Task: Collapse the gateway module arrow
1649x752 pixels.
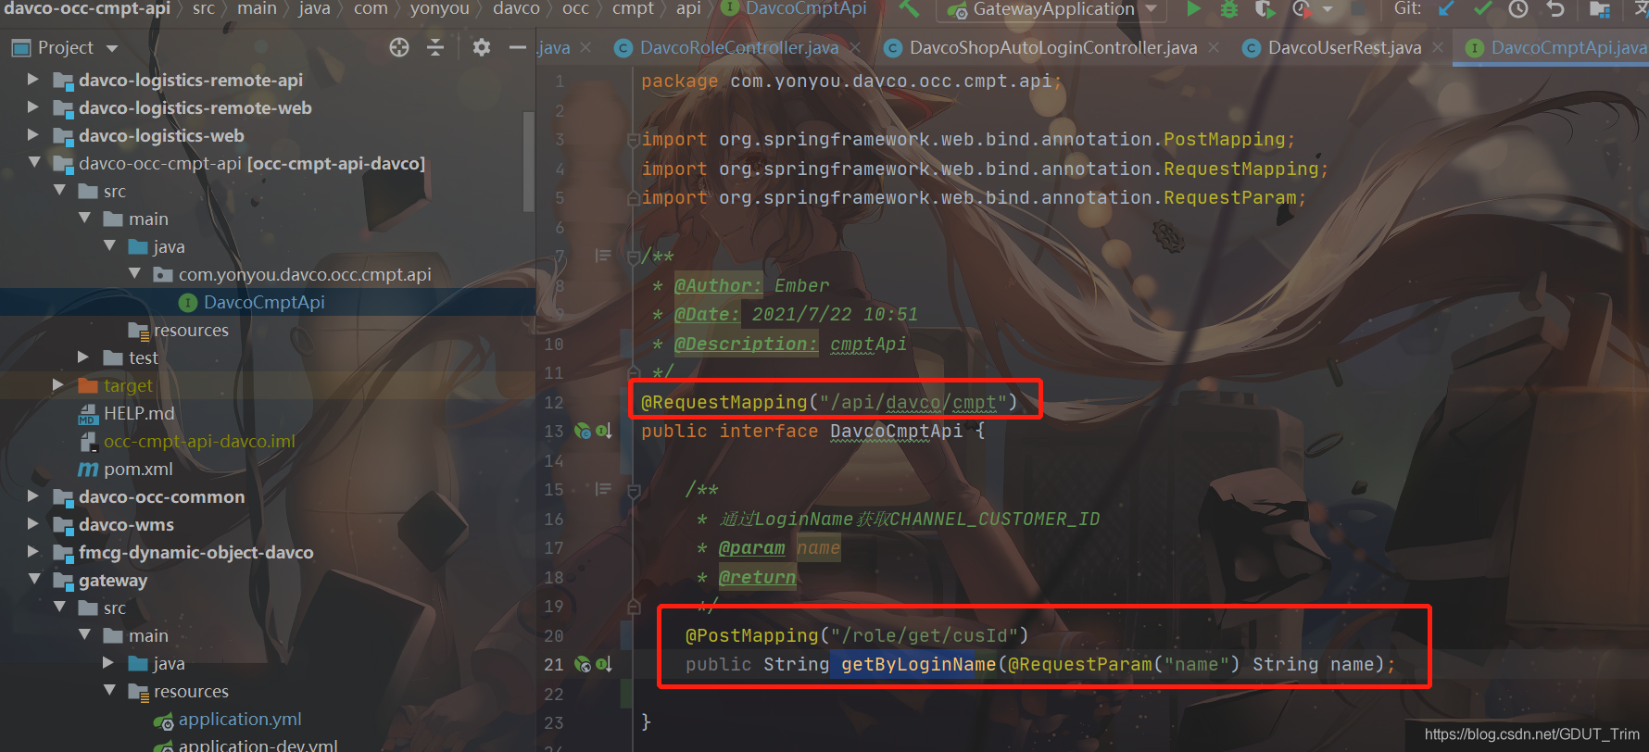Action: (x=34, y=580)
